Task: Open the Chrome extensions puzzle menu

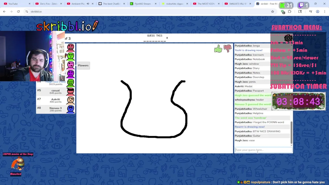Action: click(289, 12)
